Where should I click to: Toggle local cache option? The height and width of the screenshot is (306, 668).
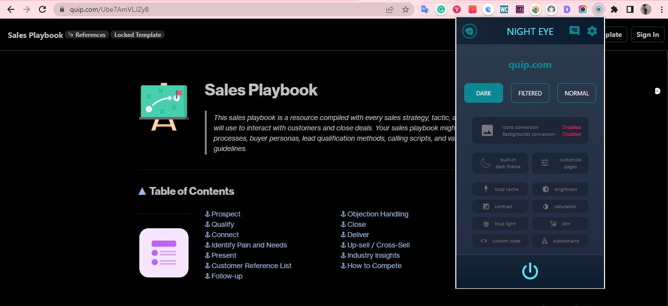tap(500, 189)
